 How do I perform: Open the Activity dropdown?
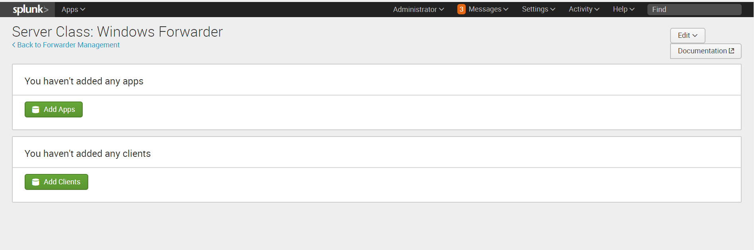coord(583,9)
